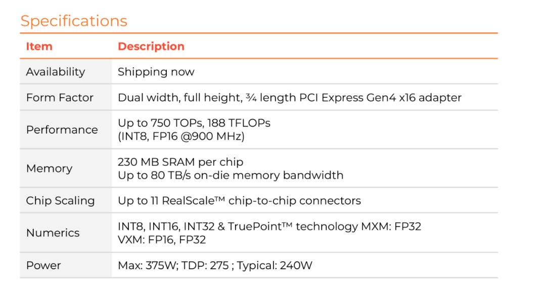
Task: Select the Power row label
Action: tap(43, 265)
